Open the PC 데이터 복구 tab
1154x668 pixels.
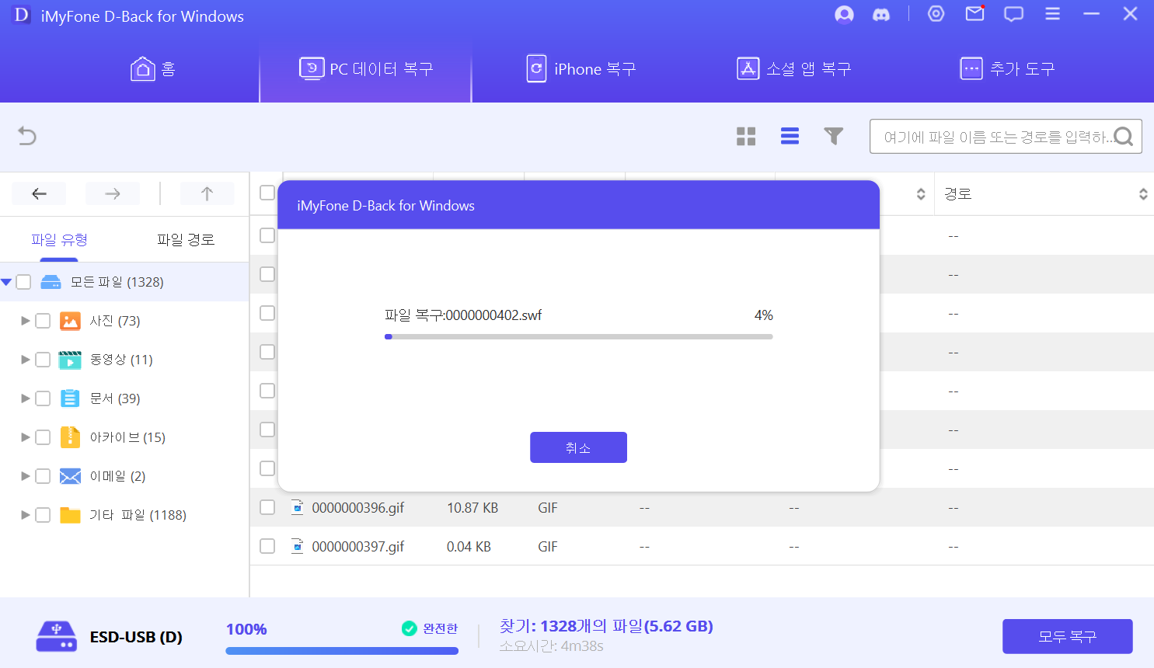(366, 69)
